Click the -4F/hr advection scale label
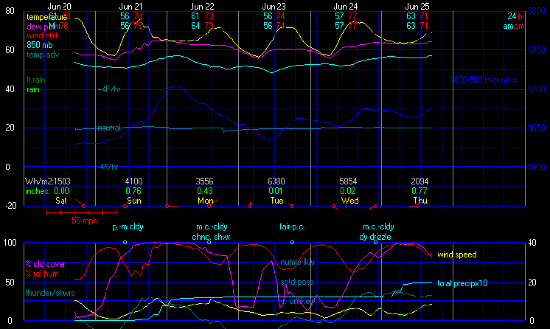The image size is (550, 329). pyautogui.click(x=108, y=167)
